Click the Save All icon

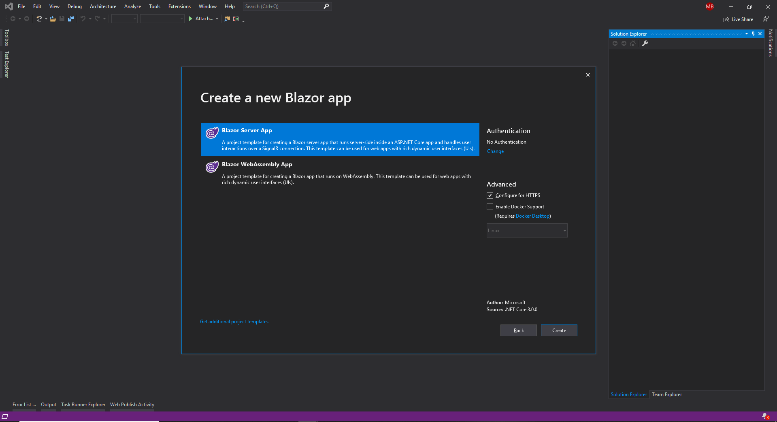pyautogui.click(x=71, y=19)
